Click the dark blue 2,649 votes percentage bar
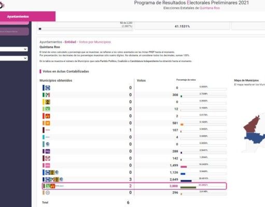Viewport: 265px width, 207px height. point(186,181)
